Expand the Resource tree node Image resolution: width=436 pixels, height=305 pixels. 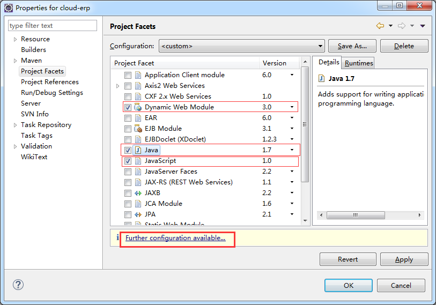tap(16, 40)
